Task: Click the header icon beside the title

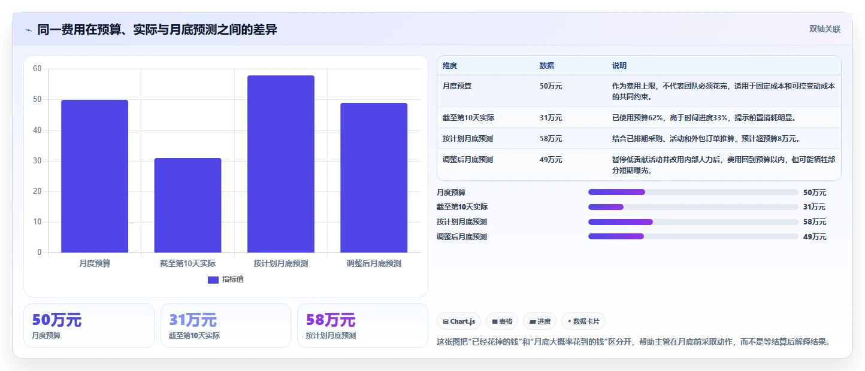Action: coord(29,30)
